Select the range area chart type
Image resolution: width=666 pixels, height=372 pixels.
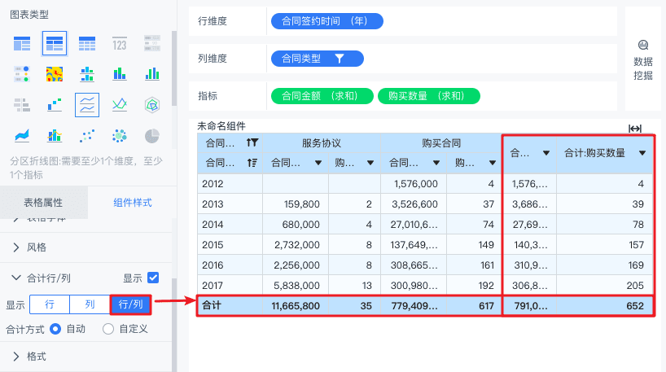coord(22,136)
